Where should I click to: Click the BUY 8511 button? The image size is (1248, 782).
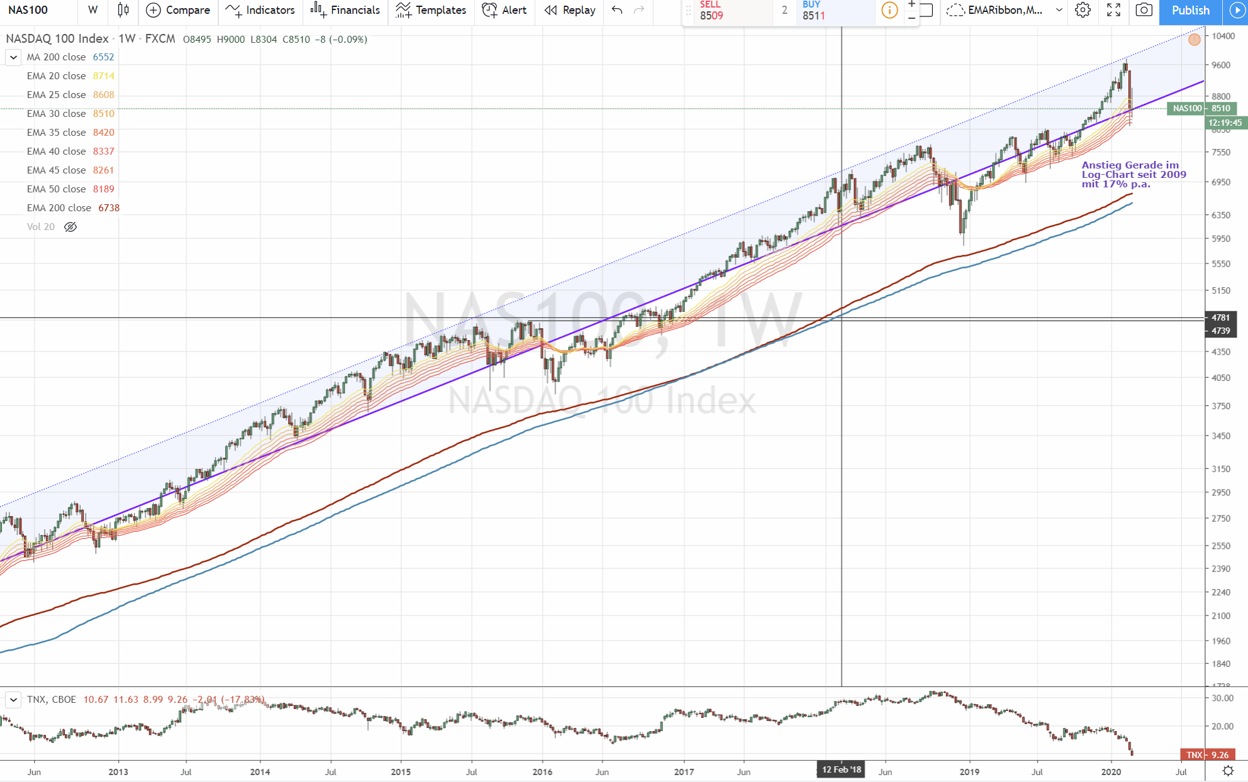[836, 11]
